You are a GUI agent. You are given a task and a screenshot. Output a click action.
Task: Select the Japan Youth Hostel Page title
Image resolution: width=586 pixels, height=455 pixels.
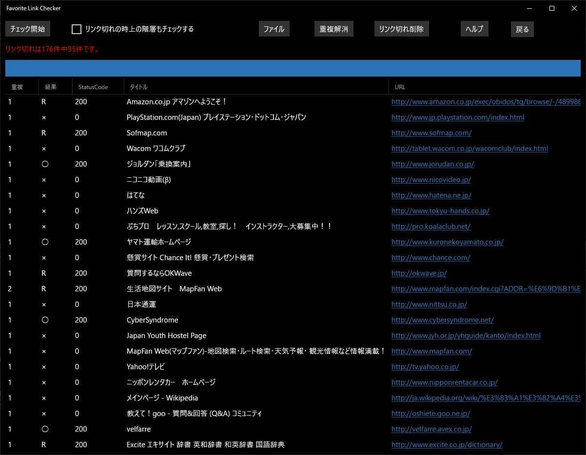click(166, 336)
